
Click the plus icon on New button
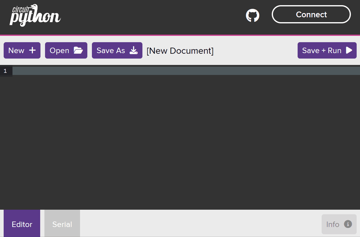(32, 50)
